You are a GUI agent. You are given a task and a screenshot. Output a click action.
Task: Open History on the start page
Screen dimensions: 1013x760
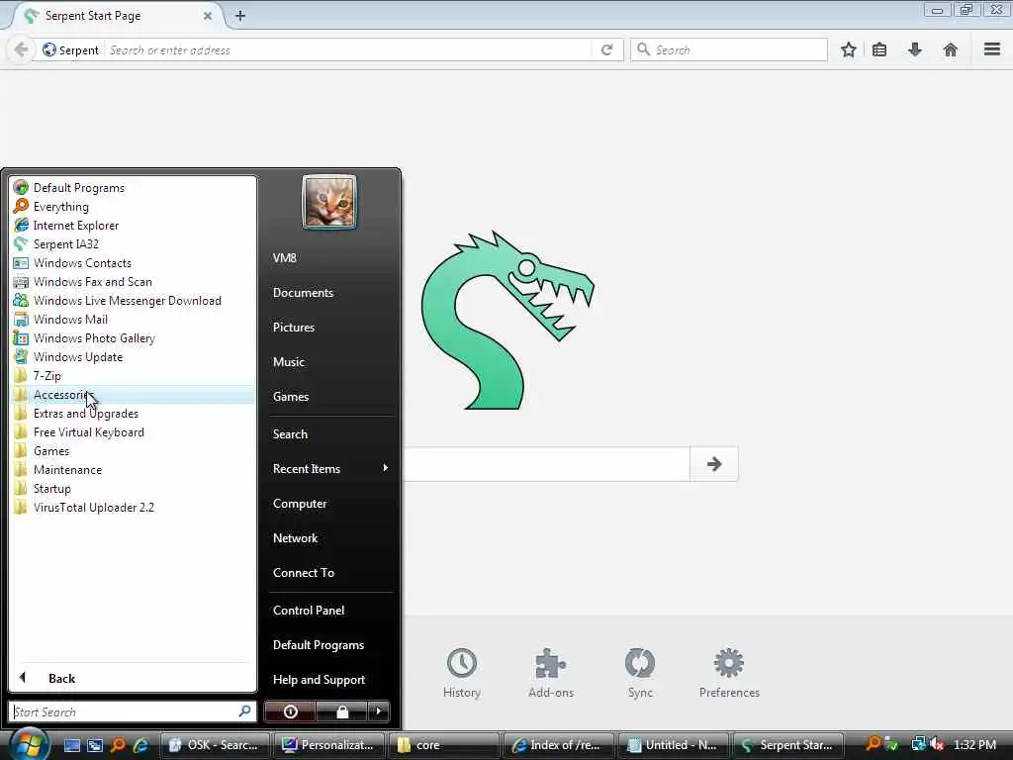pos(462,673)
